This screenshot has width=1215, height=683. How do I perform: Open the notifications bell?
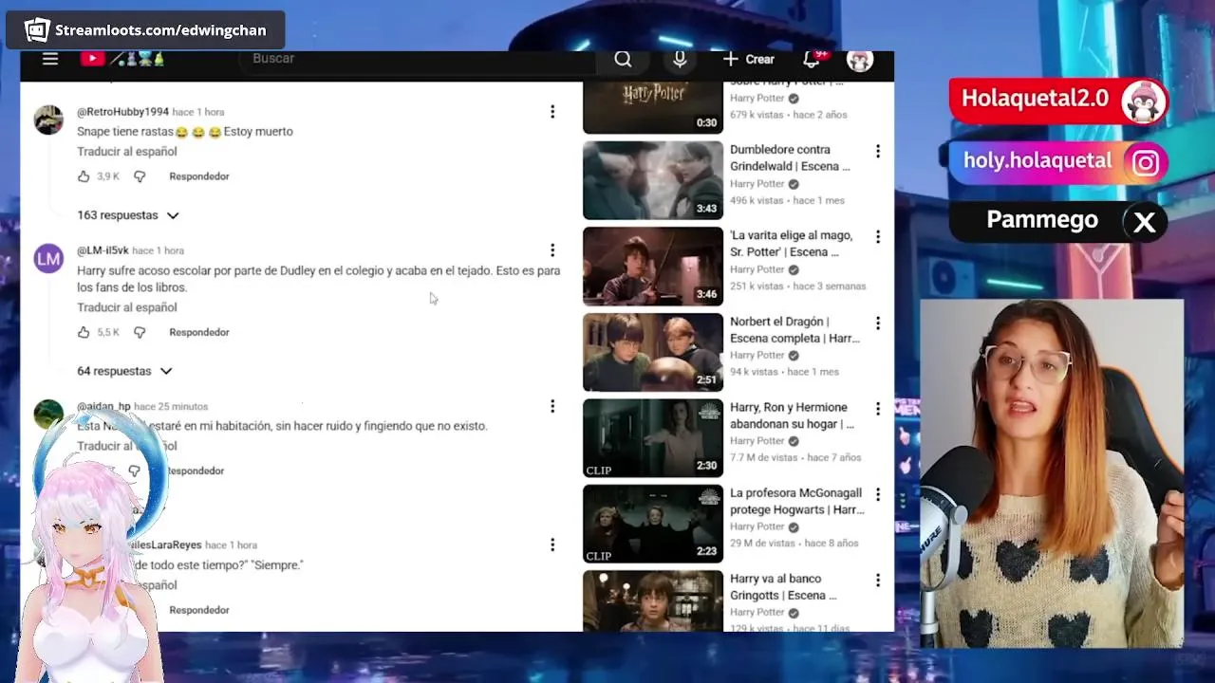[x=812, y=59]
